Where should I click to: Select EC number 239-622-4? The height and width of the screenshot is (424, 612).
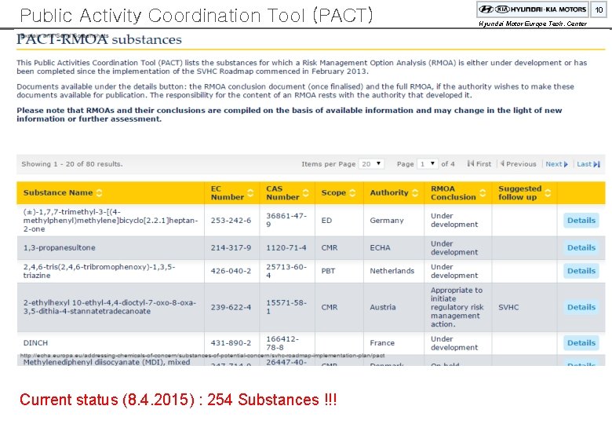point(231,307)
